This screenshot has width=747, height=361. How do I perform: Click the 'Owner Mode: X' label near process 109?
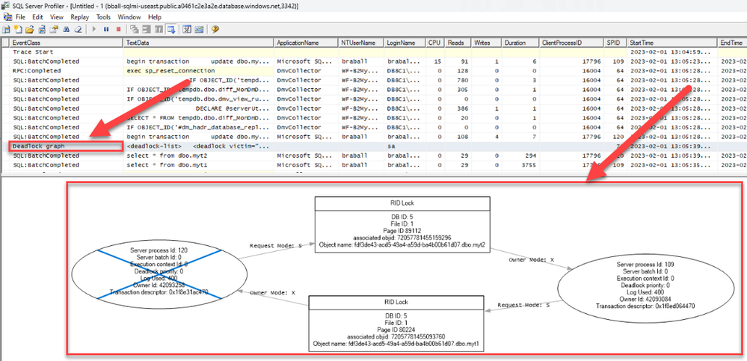(530, 260)
